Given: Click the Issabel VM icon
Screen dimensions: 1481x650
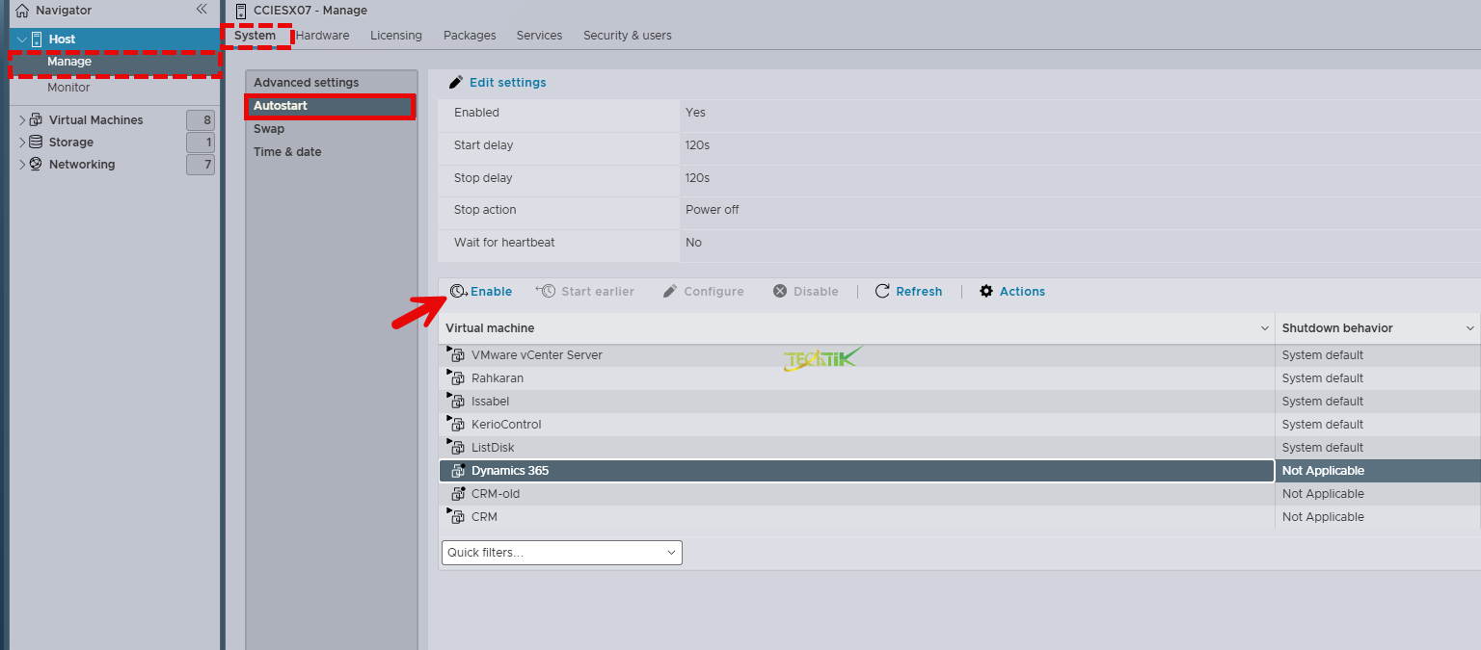Looking at the screenshot, I should [x=456, y=401].
